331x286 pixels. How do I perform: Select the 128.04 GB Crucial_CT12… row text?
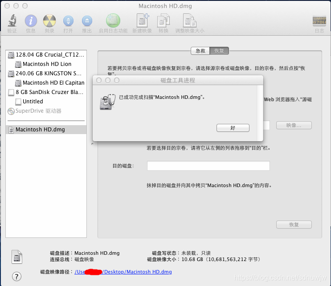pyautogui.click(x=50, y=55)
